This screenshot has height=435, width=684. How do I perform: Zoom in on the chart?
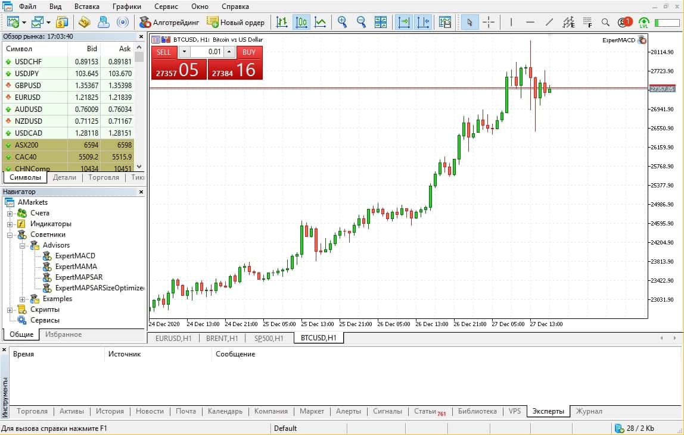343,22
